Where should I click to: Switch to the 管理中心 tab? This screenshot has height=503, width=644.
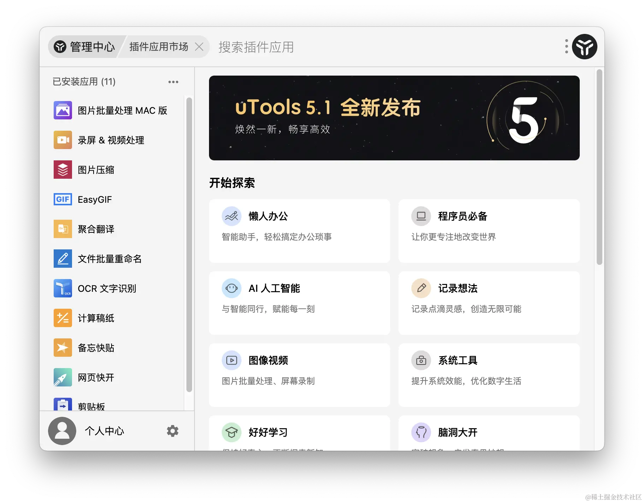85,47
